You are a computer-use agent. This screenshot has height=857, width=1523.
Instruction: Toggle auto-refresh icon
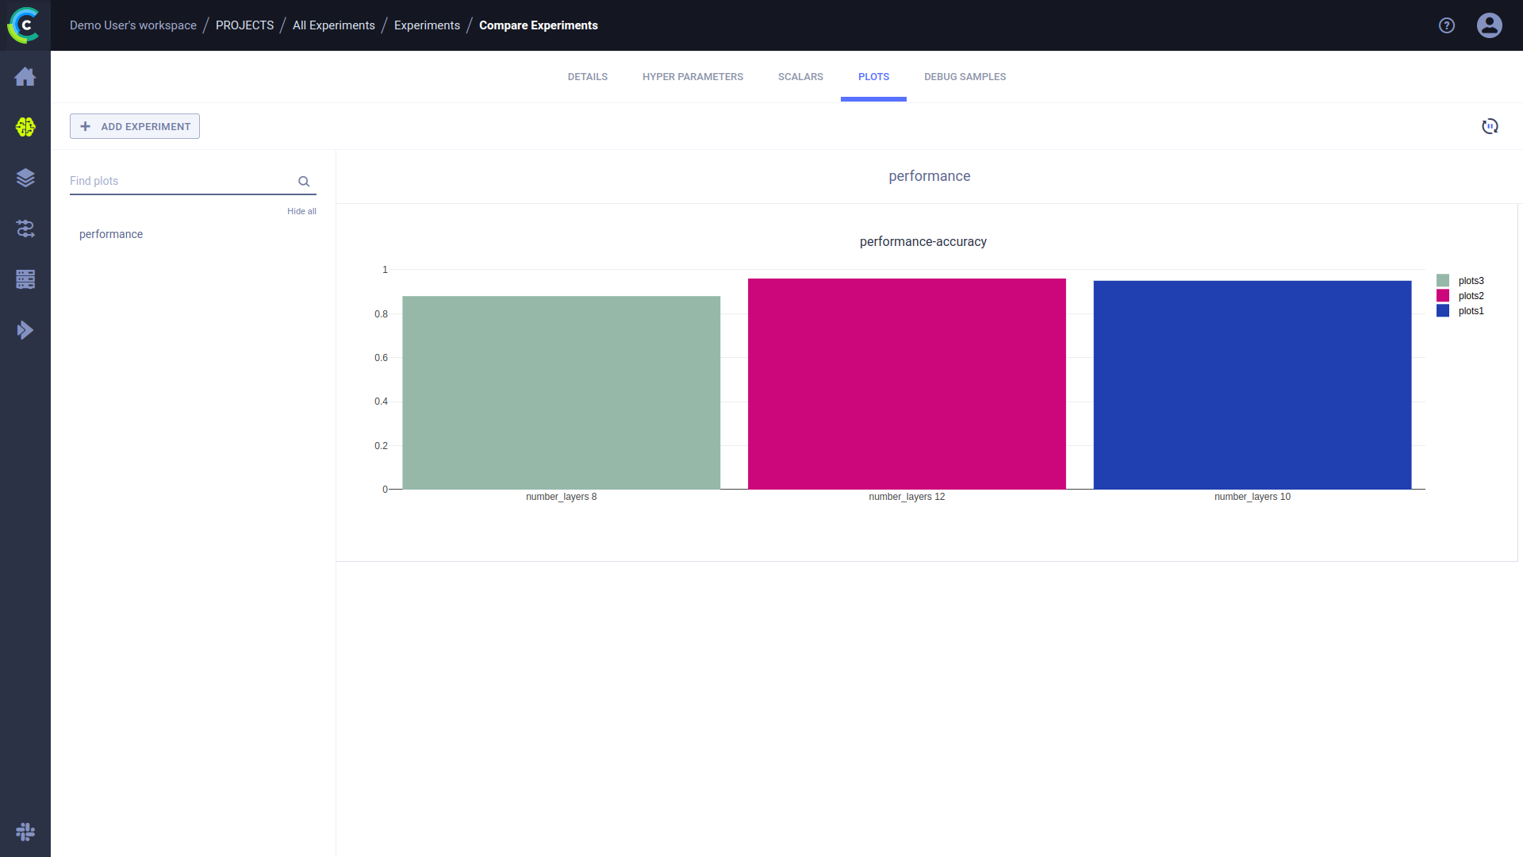1490,126
